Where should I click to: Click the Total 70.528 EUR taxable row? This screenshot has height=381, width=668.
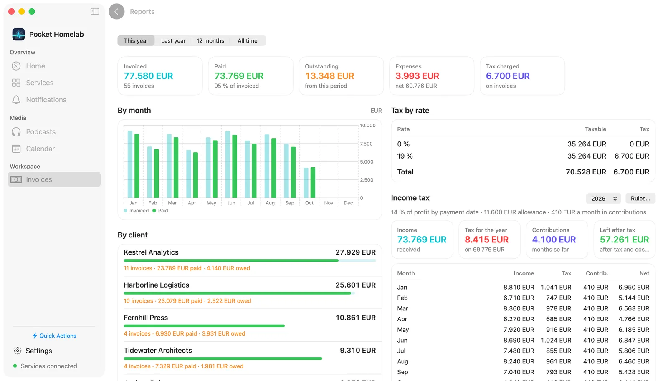click(x=523, y=172)
